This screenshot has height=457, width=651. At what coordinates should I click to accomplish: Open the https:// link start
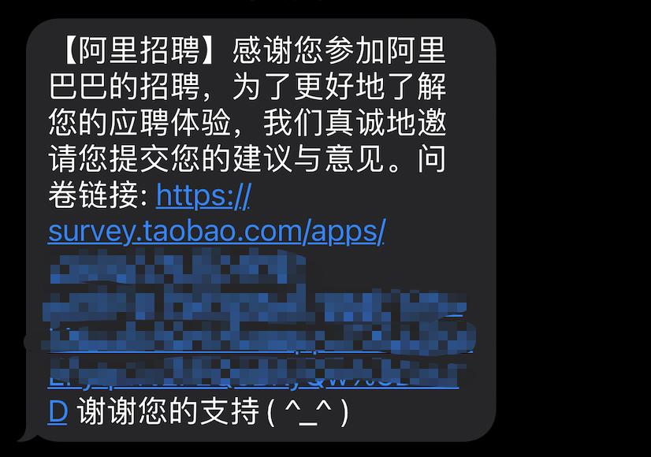[203, 195]
